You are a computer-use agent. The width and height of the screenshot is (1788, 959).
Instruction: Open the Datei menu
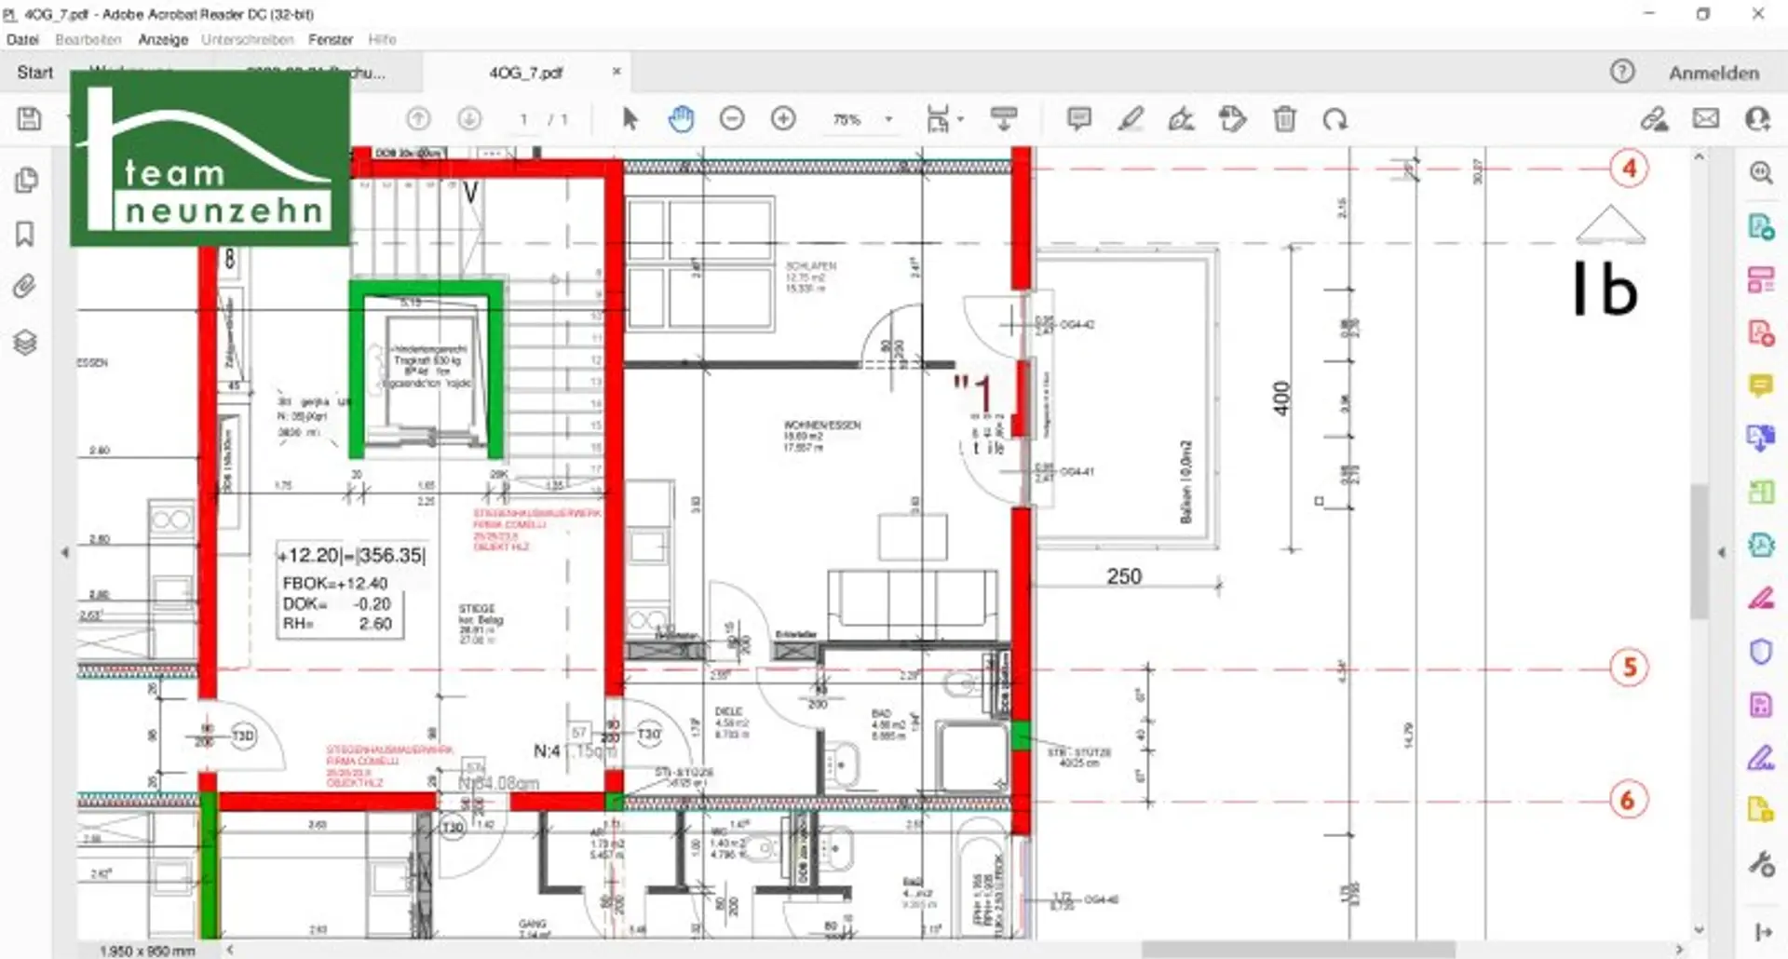click(22, 39)
